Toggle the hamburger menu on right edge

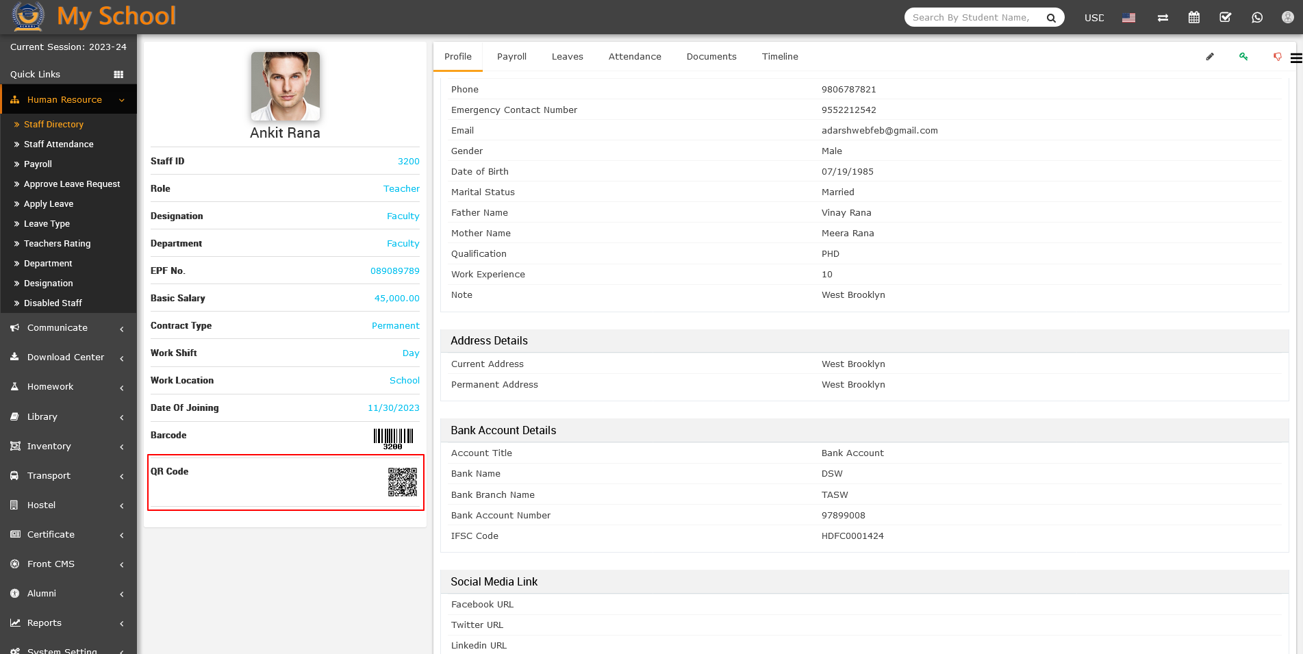(1296, 58)
